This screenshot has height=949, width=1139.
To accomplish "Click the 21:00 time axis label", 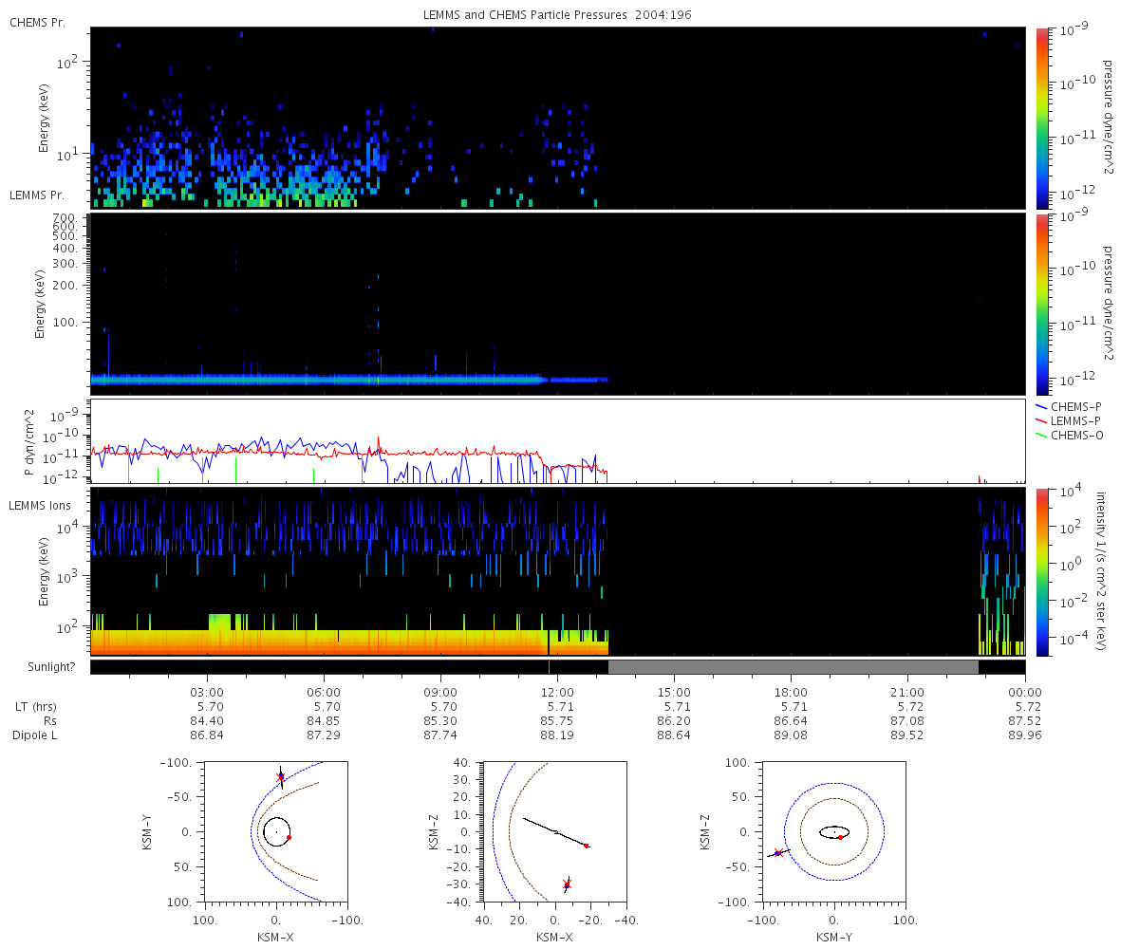I will click(908, 693).
